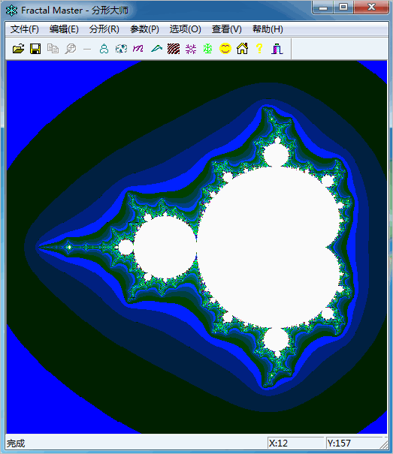Open the 参数(P) menu
Viewport: 393px width, 454px height.
point(144,29)
